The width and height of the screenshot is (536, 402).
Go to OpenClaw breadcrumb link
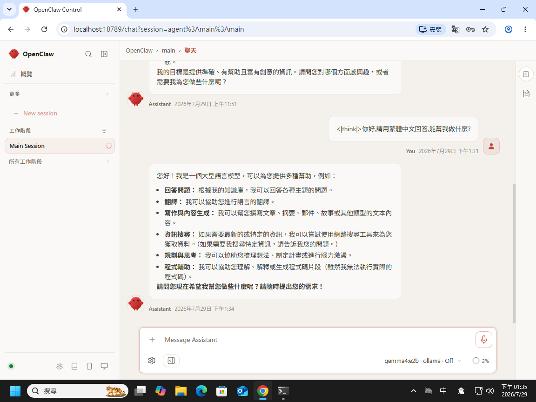pos(139,50)
